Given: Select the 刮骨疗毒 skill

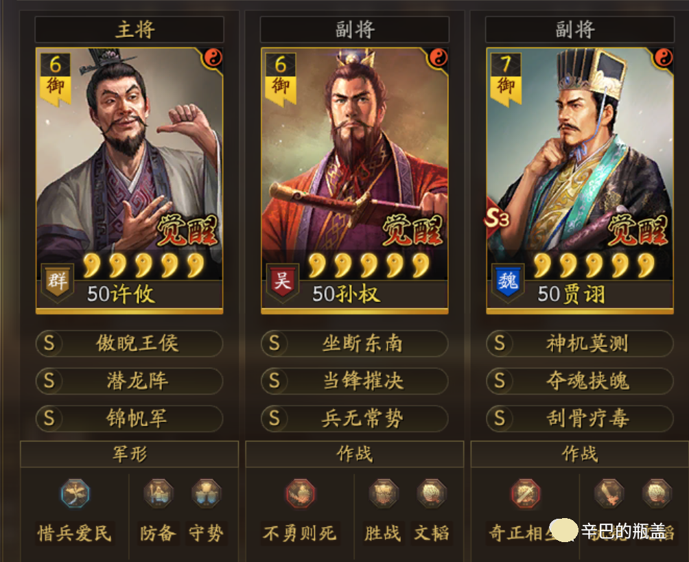Looking at the screenshot, I should 580,419.
